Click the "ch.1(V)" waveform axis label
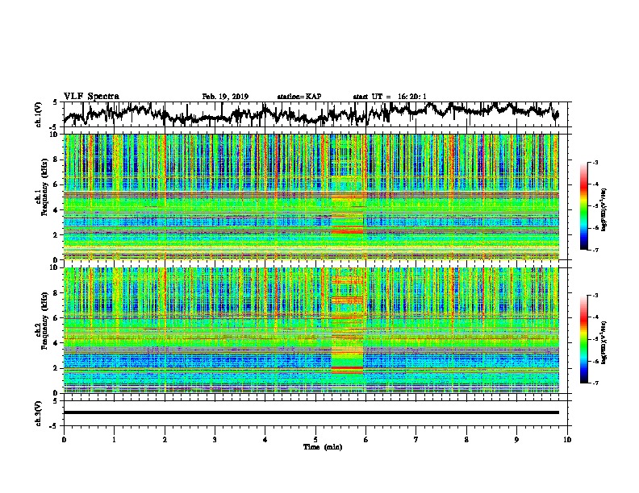 [x=38, y=114]
